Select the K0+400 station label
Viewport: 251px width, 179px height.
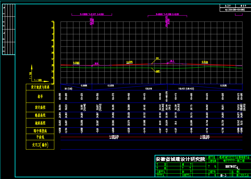(x=129, y=97)
